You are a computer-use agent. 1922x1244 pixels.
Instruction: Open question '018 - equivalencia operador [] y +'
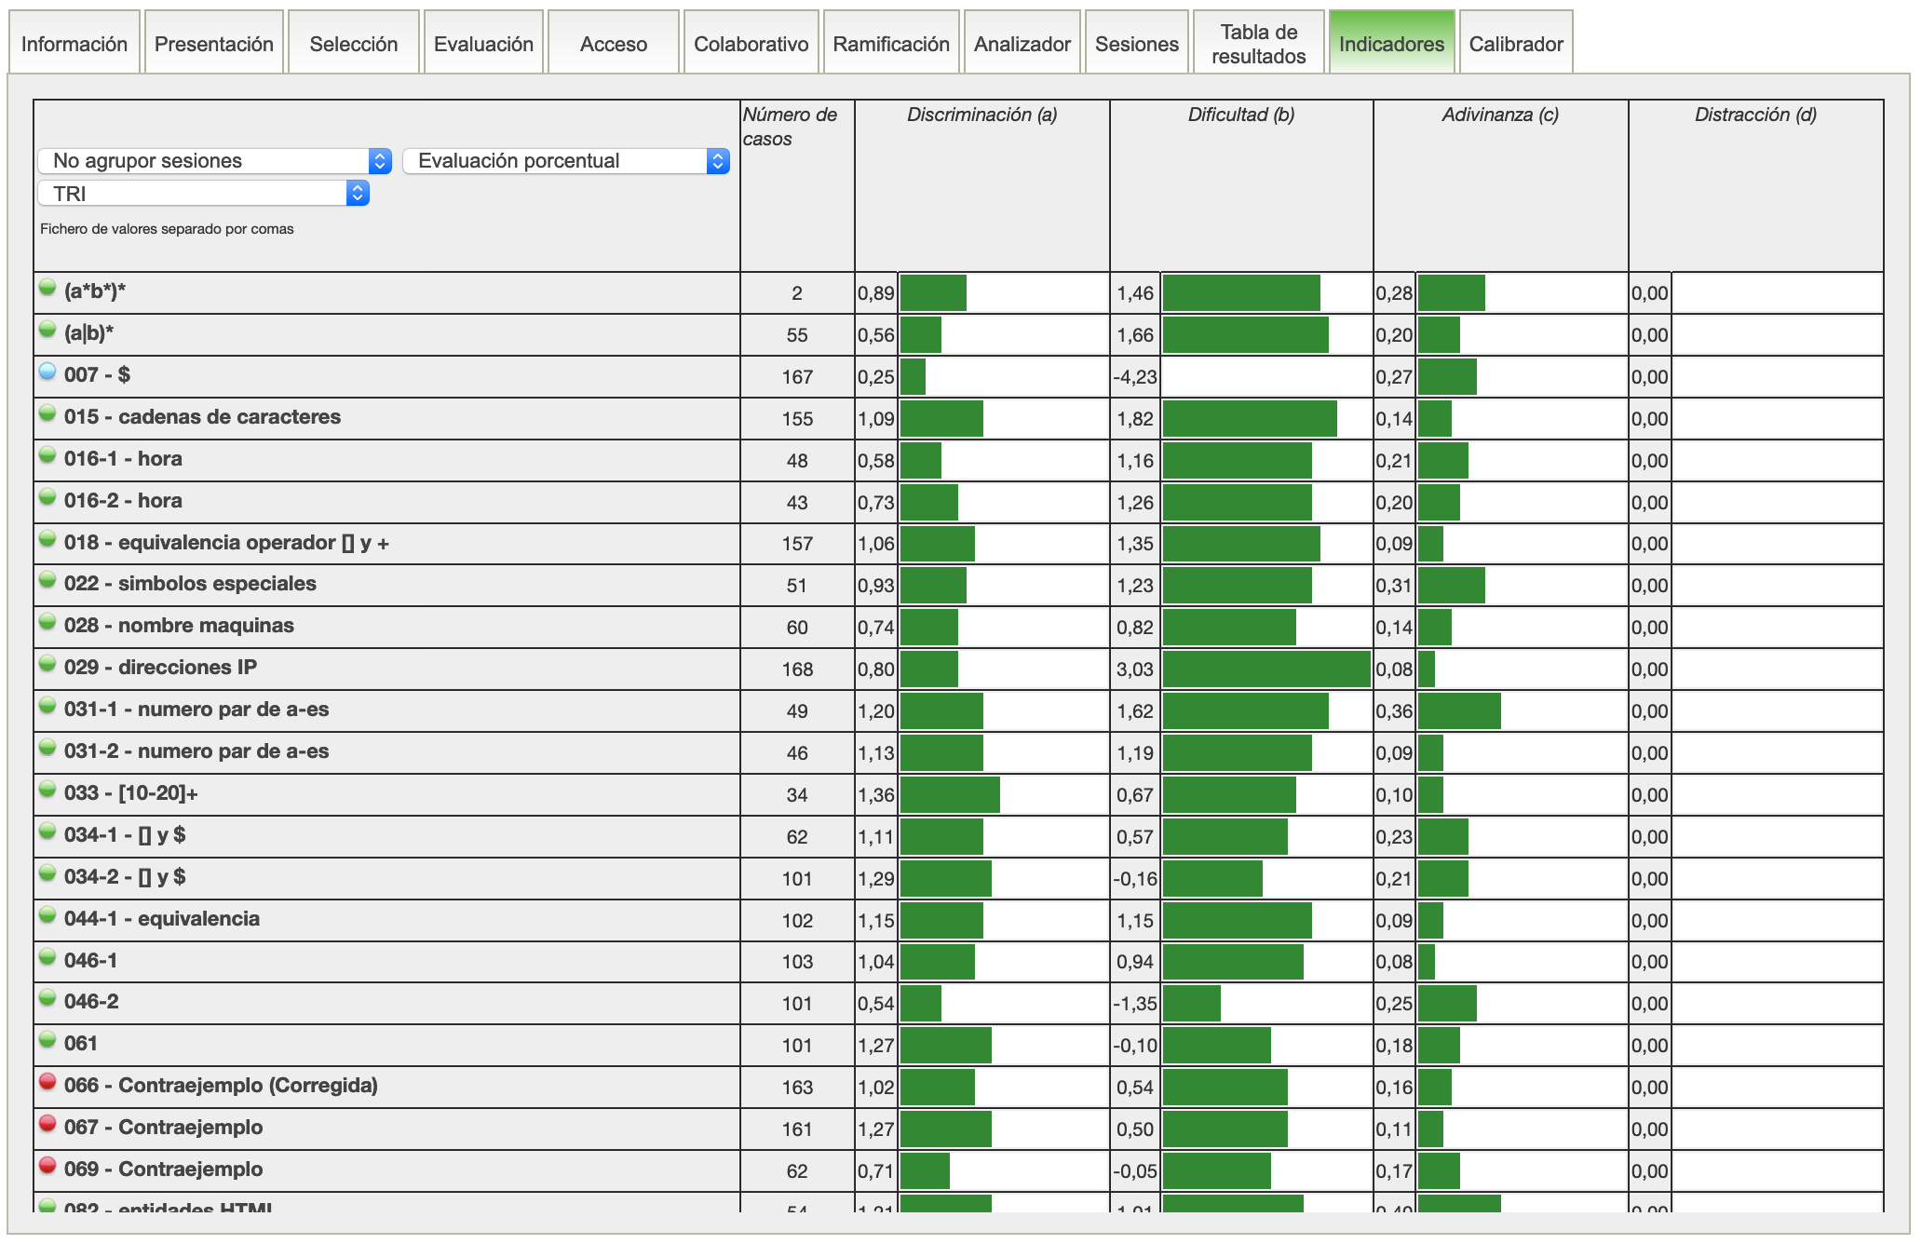coord(226,543)
